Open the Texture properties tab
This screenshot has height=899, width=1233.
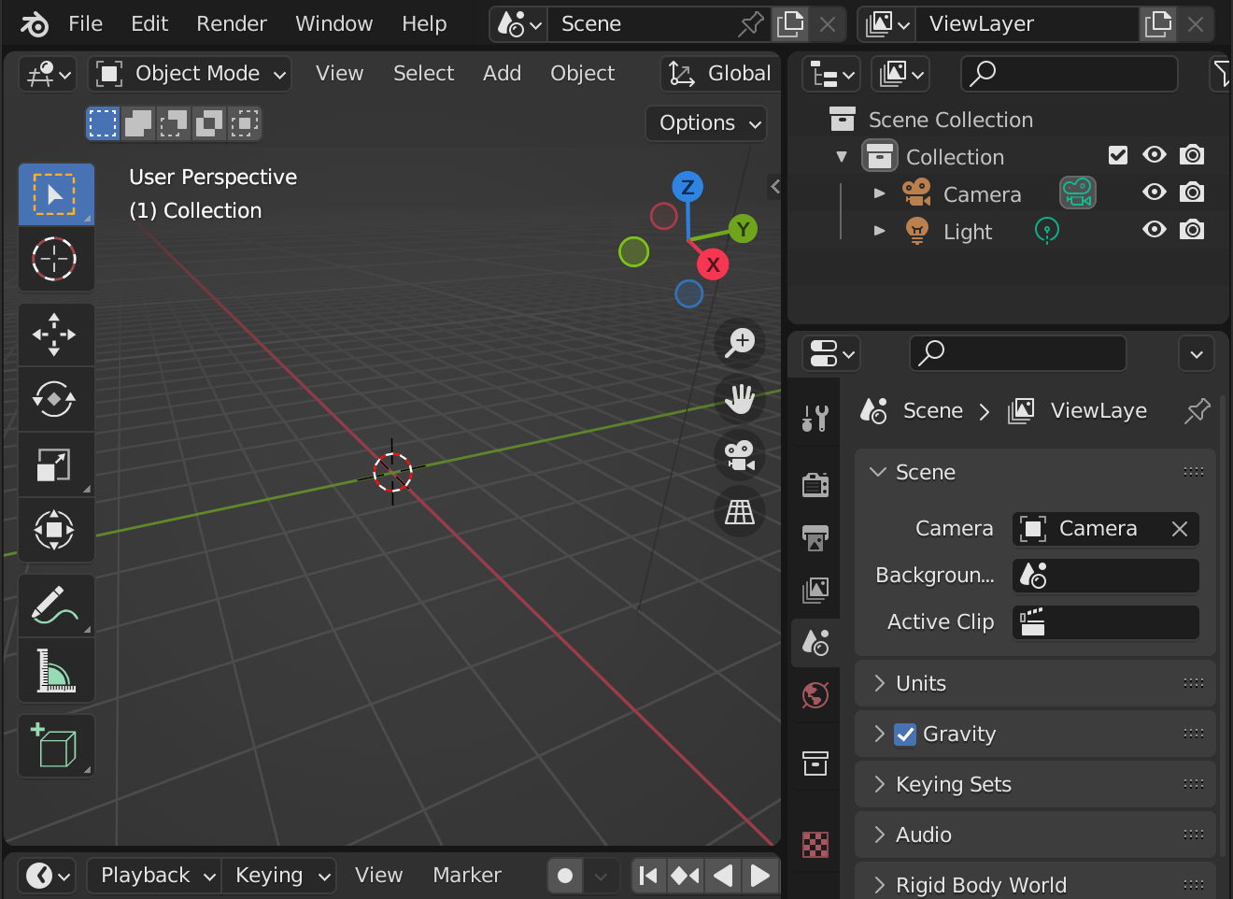tap(815, 844)
